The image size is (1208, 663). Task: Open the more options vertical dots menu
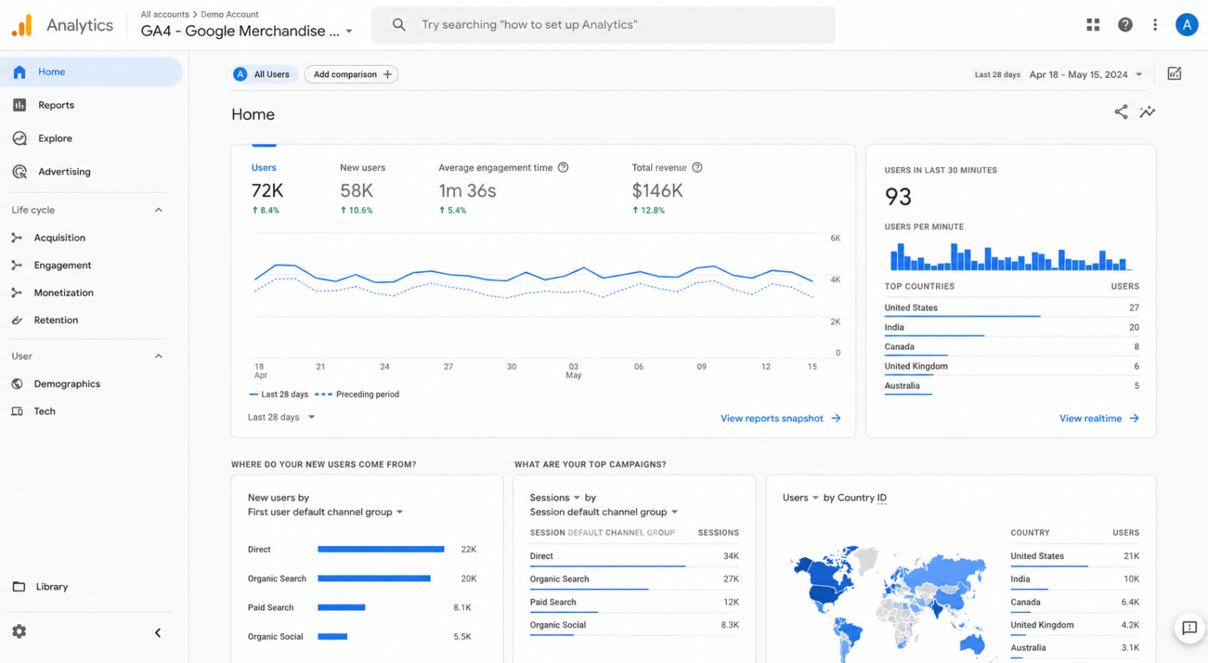click(x=1154, y=25)
